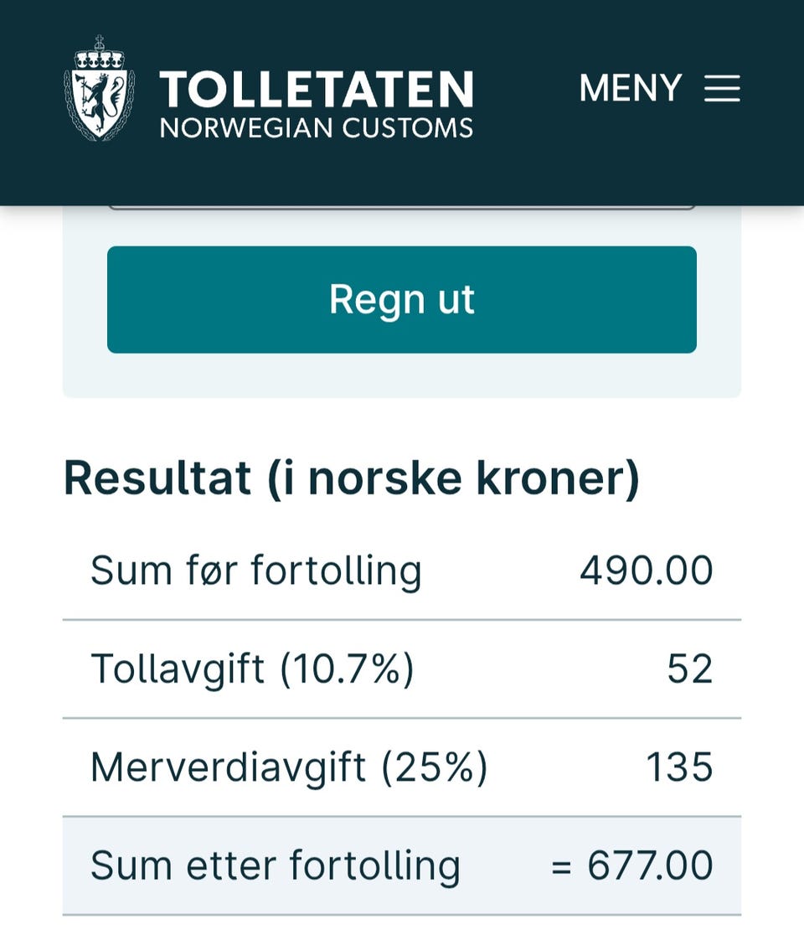Select the Sum før fortolling label
This screenshot has height=935, width=804.
tap(256, 571)
